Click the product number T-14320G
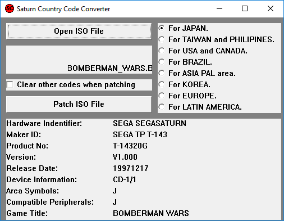 pyautogui.click(x=130, y=146)
